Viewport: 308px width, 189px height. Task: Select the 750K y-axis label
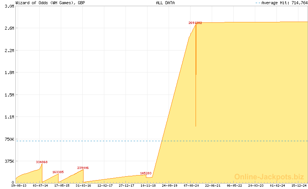coord(8,139)
